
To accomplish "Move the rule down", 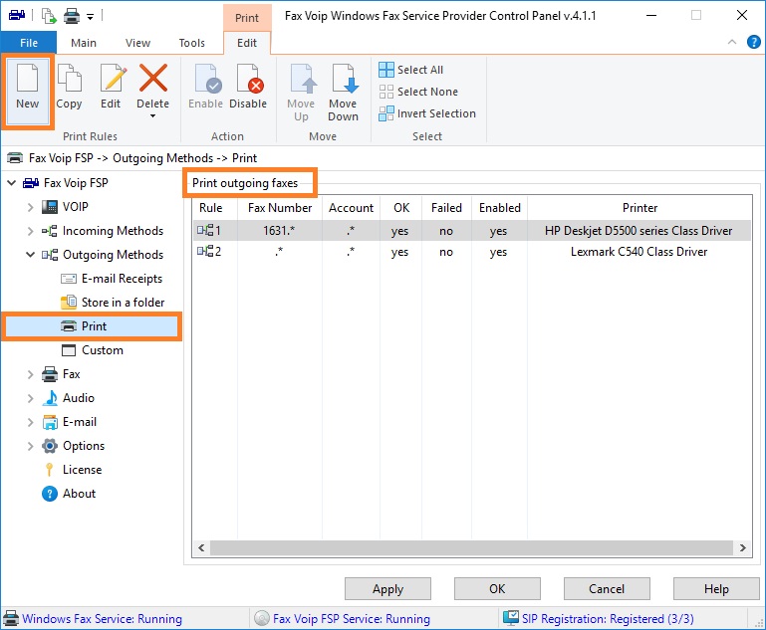I will click(x=343, y=93).
